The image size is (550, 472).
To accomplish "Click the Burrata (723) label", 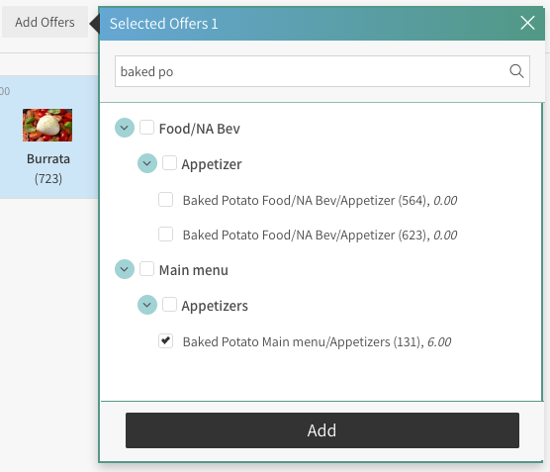I will click(48, 169).
